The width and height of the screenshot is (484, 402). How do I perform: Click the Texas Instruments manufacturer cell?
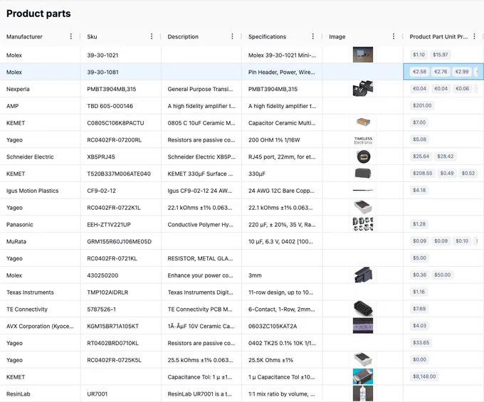(40, 292)
